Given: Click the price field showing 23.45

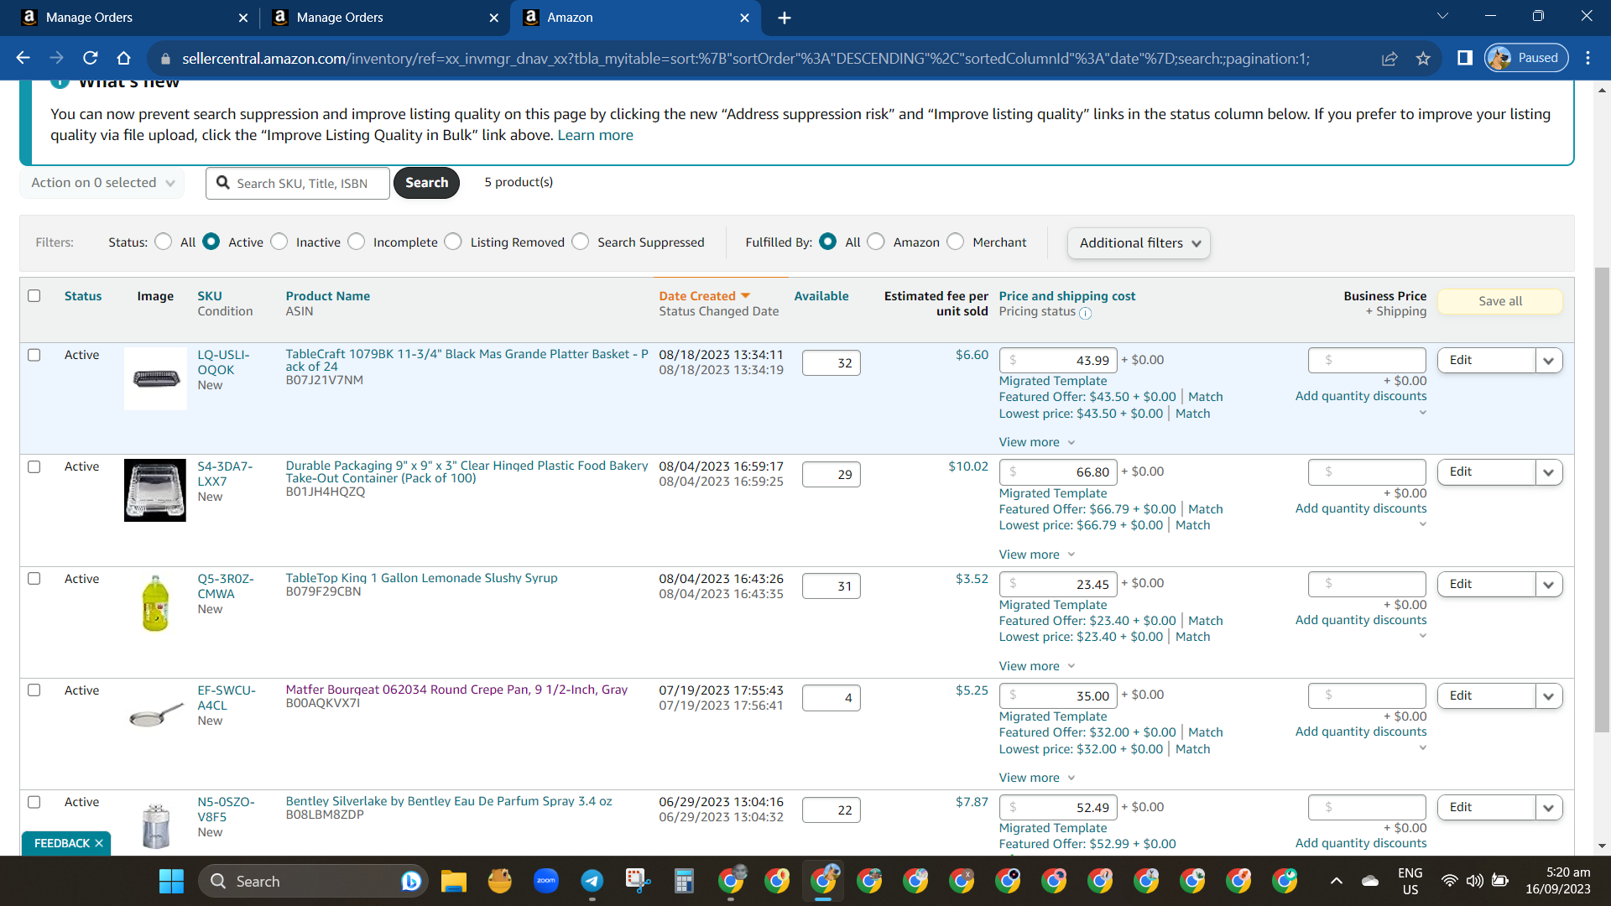Looking at the screenshot, I should [x=1059, y=584].
